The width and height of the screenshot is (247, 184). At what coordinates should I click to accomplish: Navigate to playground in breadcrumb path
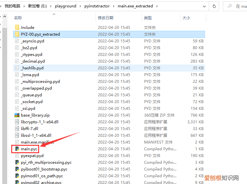[x=65, y=6]
